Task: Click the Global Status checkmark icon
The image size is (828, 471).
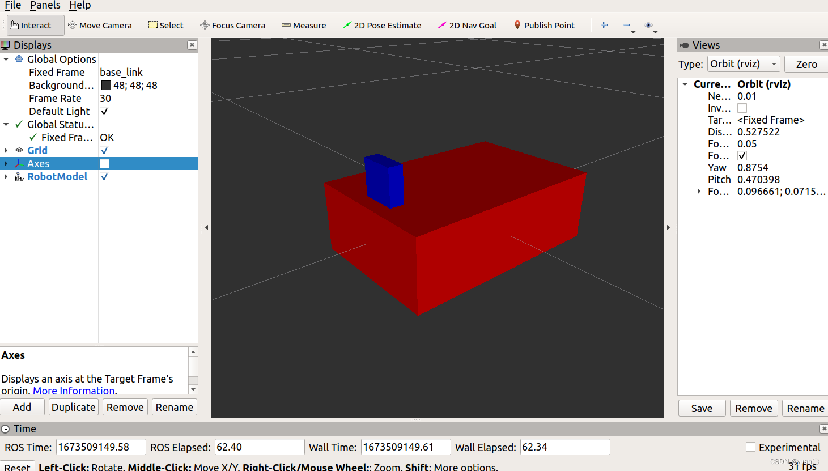Action: coord(19,124)
